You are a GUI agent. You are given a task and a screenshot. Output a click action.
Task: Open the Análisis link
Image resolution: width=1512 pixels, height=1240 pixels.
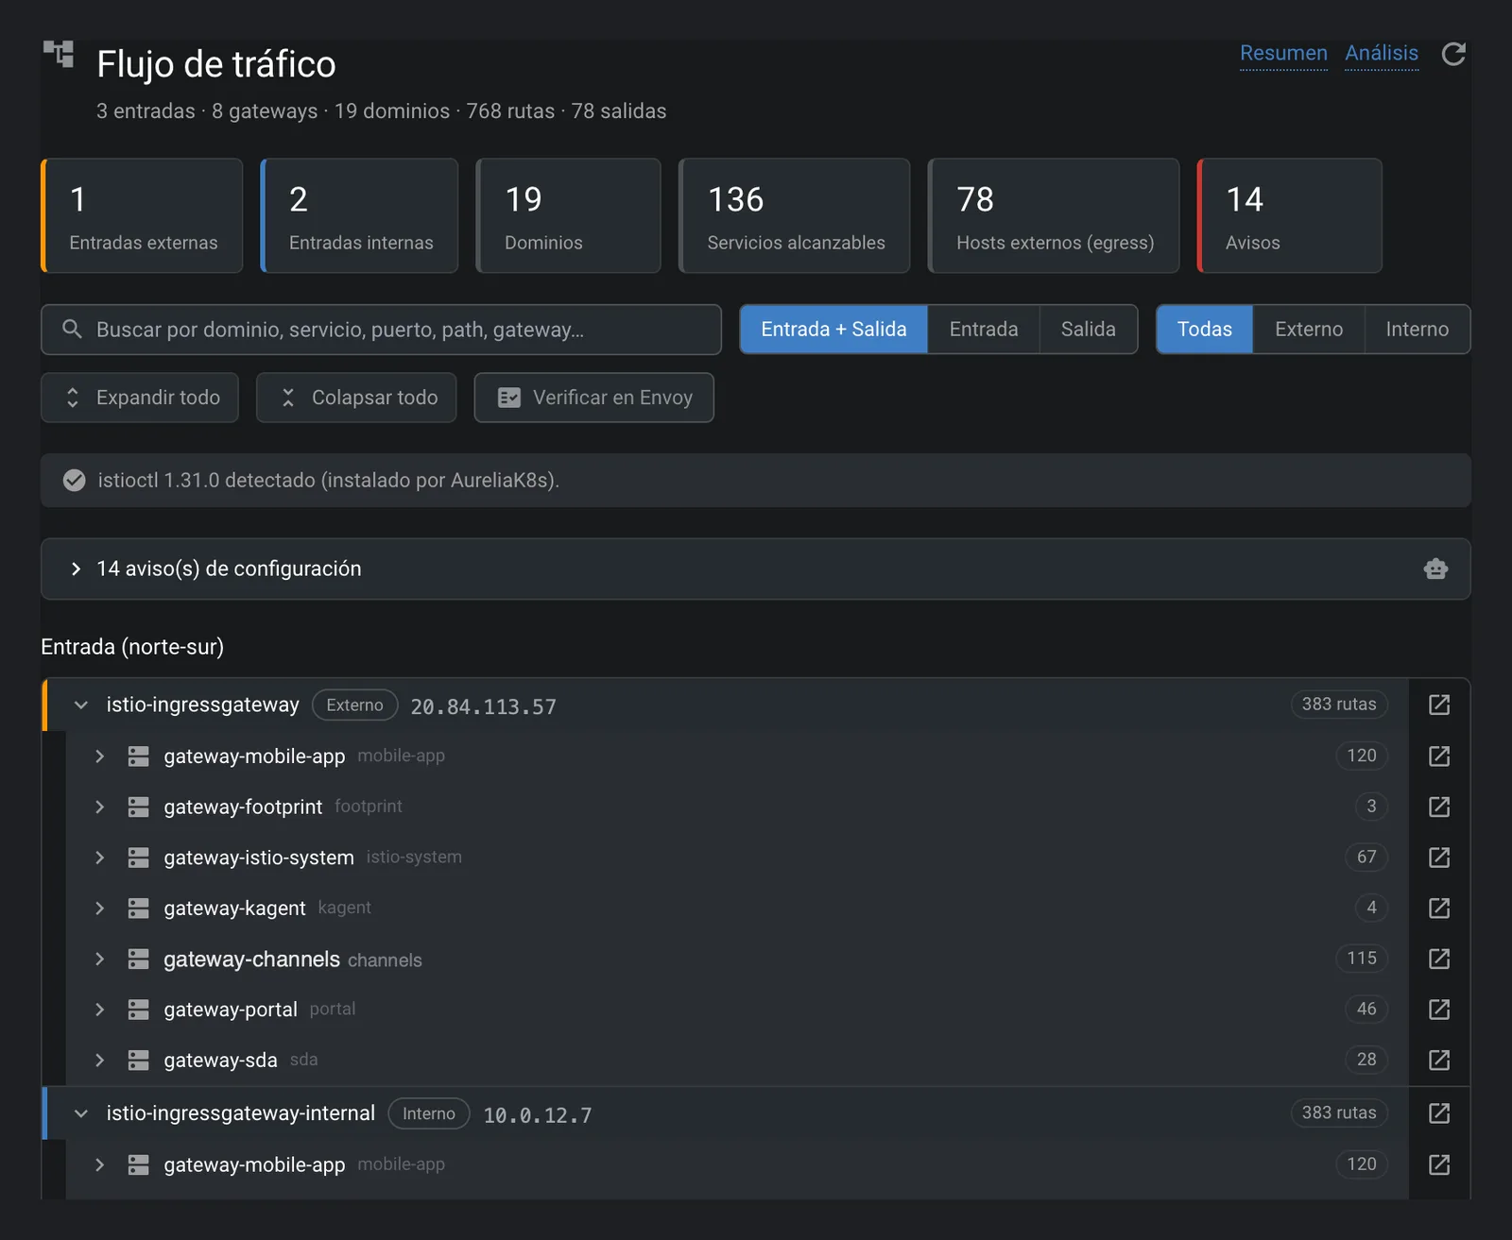coord(1382,54)
